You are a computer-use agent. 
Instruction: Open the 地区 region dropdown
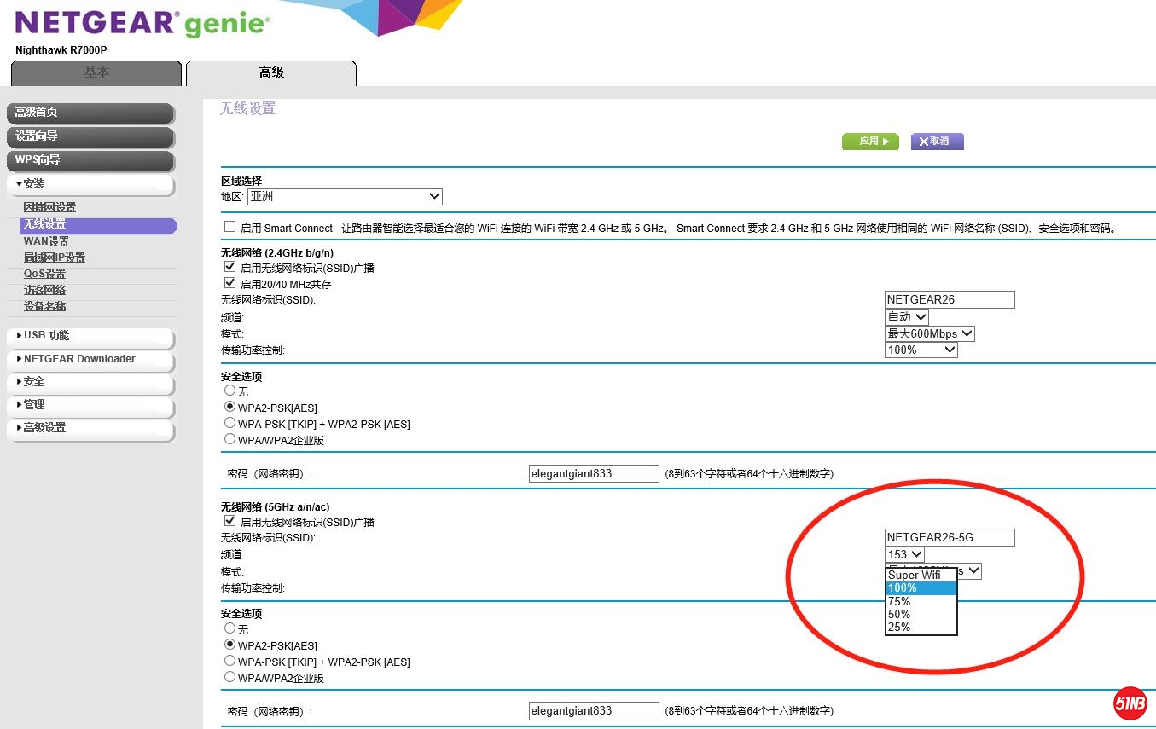[x=345, y=197]
